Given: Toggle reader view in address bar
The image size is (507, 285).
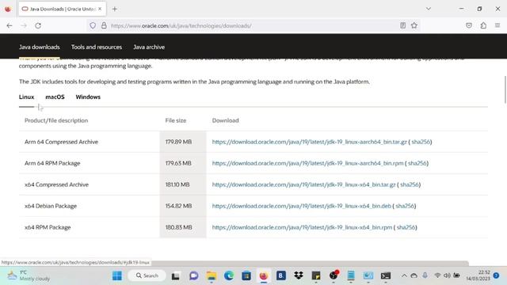Looking at the screenshot, I should [402, 25].
